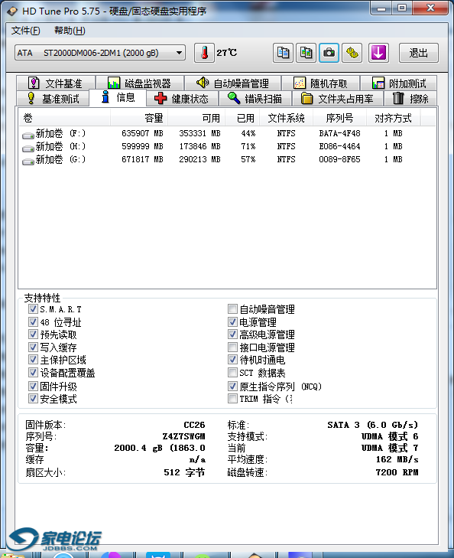Open the 文件夹占用率 tab
454x558 pixels.
(x=338, y=99)
